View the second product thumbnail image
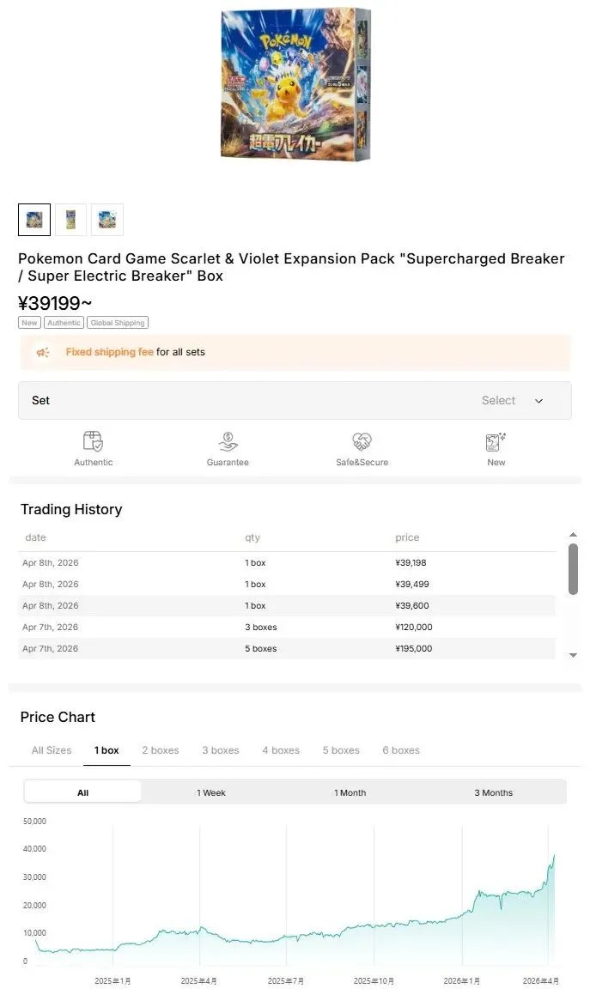 click(70, 220)
